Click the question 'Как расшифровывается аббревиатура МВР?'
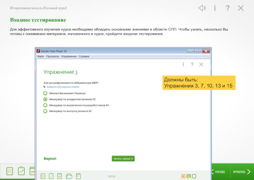The height and width of the screenshot is (180, 254). pos(71,83)
